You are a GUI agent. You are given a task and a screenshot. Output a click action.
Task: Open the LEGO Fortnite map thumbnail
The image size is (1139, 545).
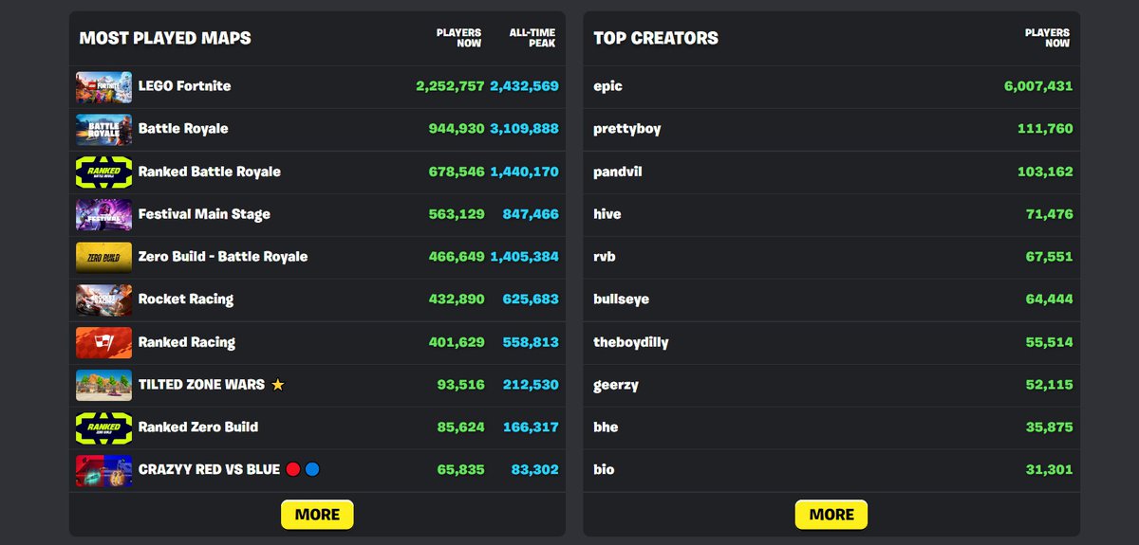103,86
